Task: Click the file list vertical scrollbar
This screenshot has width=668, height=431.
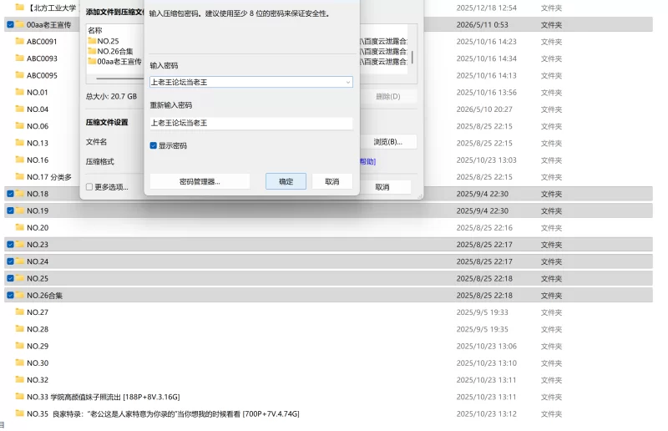Action: [x=412, y=57]
